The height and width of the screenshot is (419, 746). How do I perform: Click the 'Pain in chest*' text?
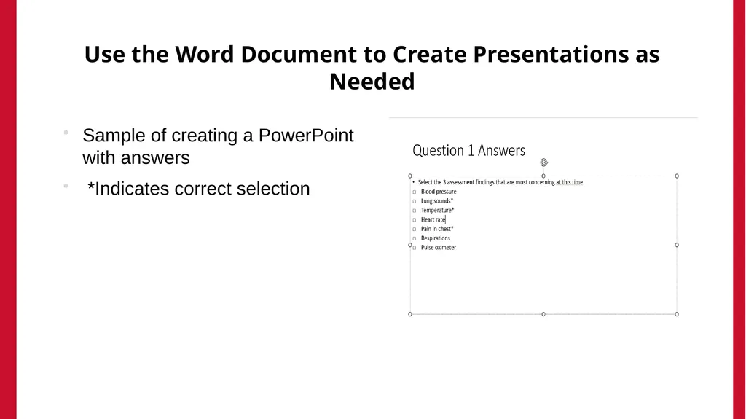[437, 229]
